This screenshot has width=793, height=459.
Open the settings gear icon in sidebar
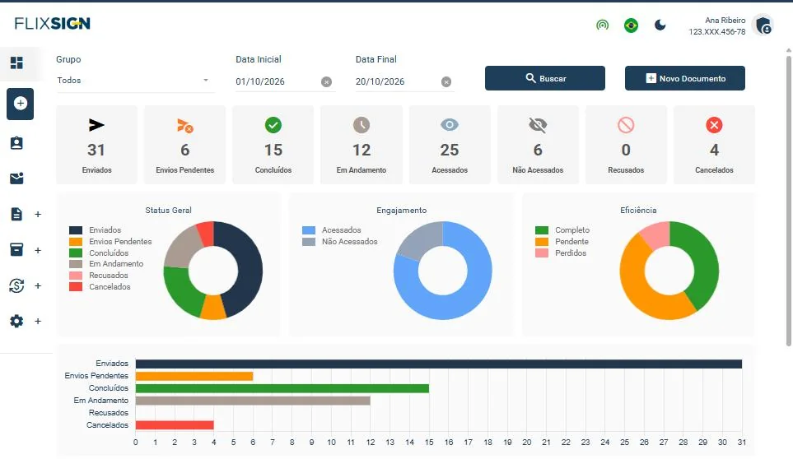(16, 321)
